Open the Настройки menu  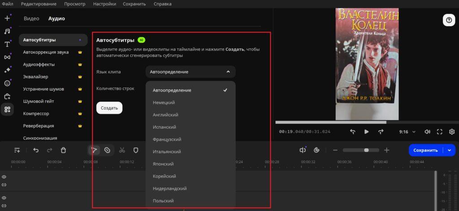coord(104,4)
